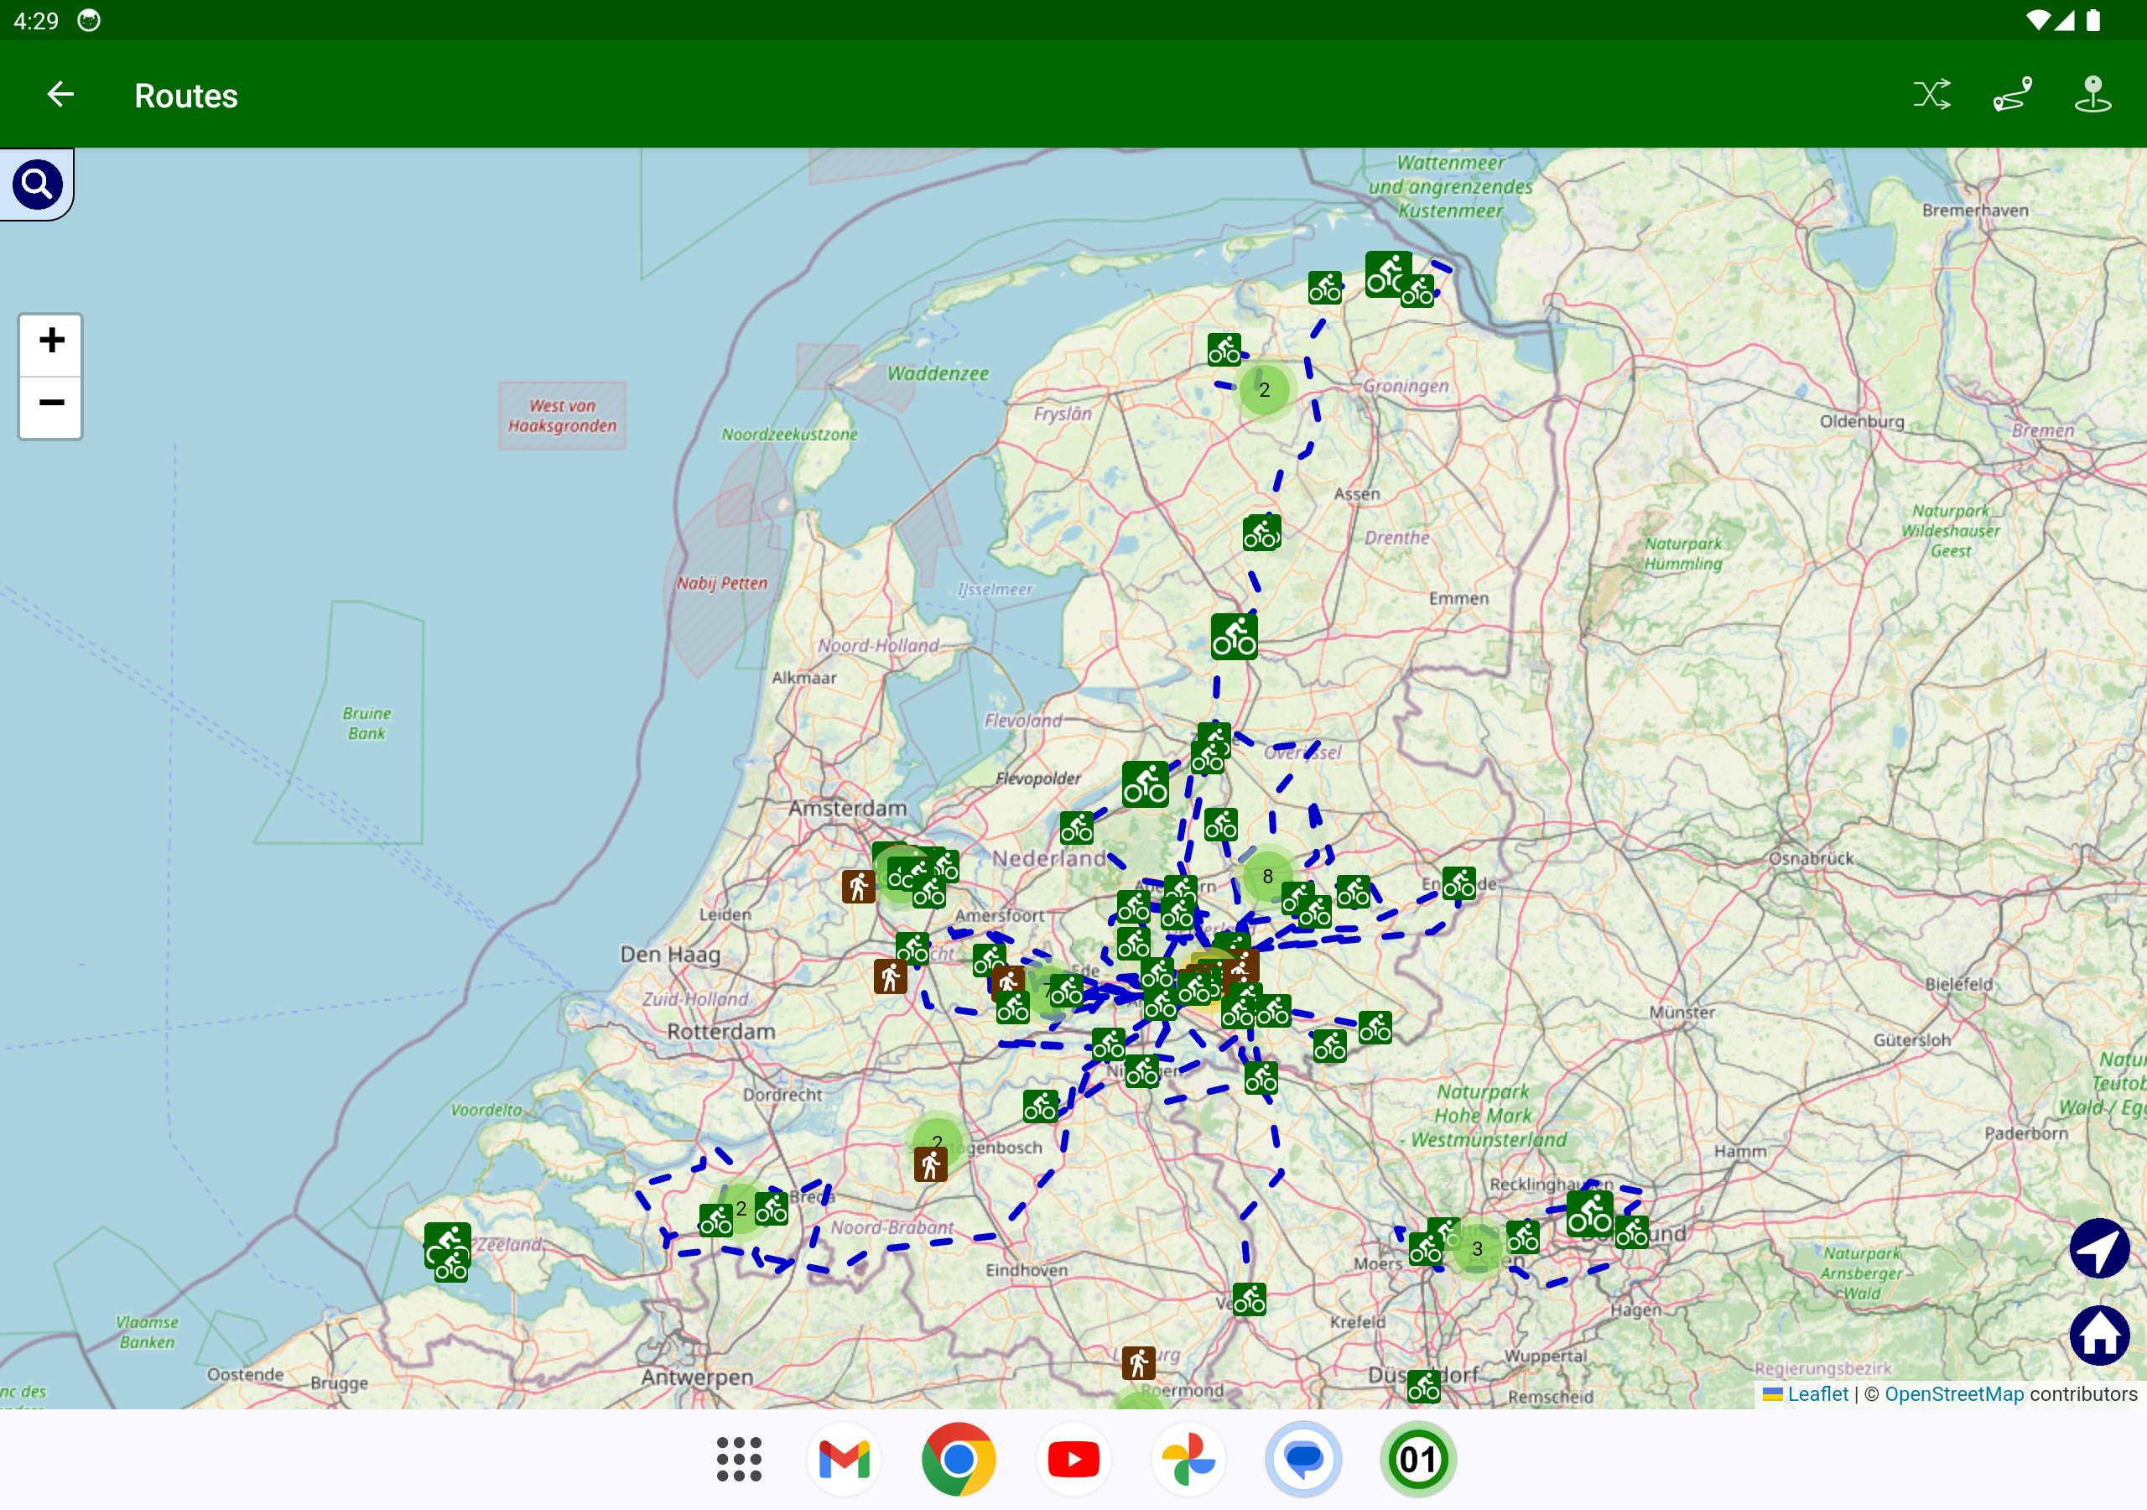Open the Gmail app in dock
This screenshot has height=1510, width=2147.
point(844,1460)
